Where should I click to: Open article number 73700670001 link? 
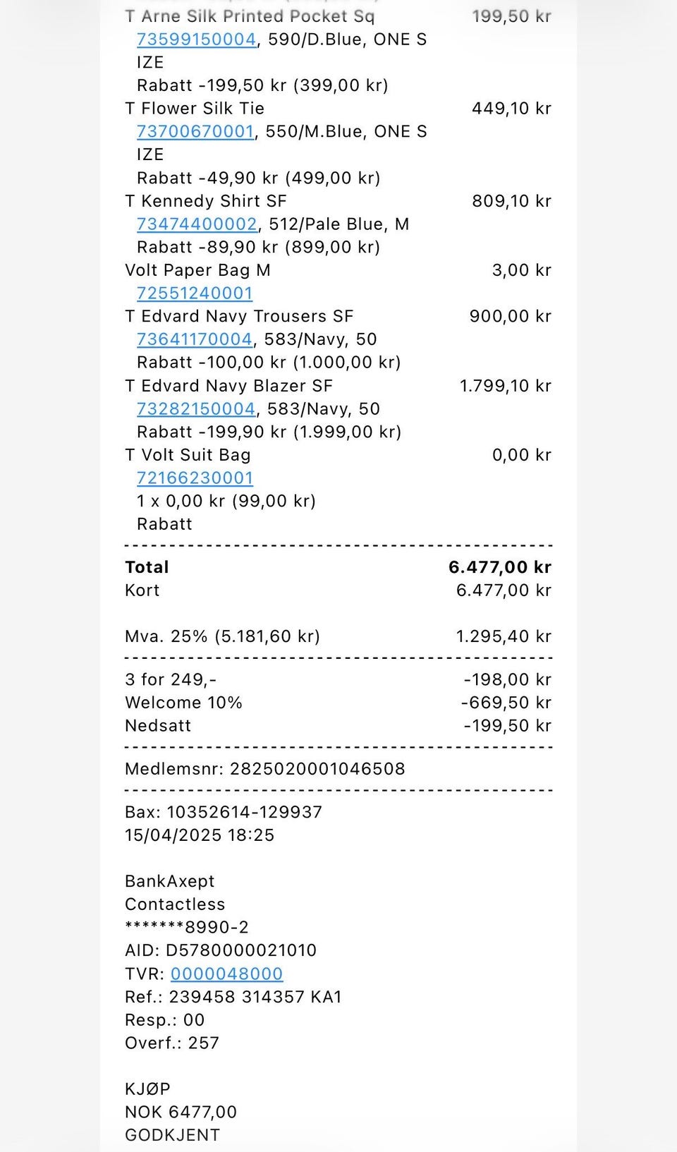(x=195, y=132)
